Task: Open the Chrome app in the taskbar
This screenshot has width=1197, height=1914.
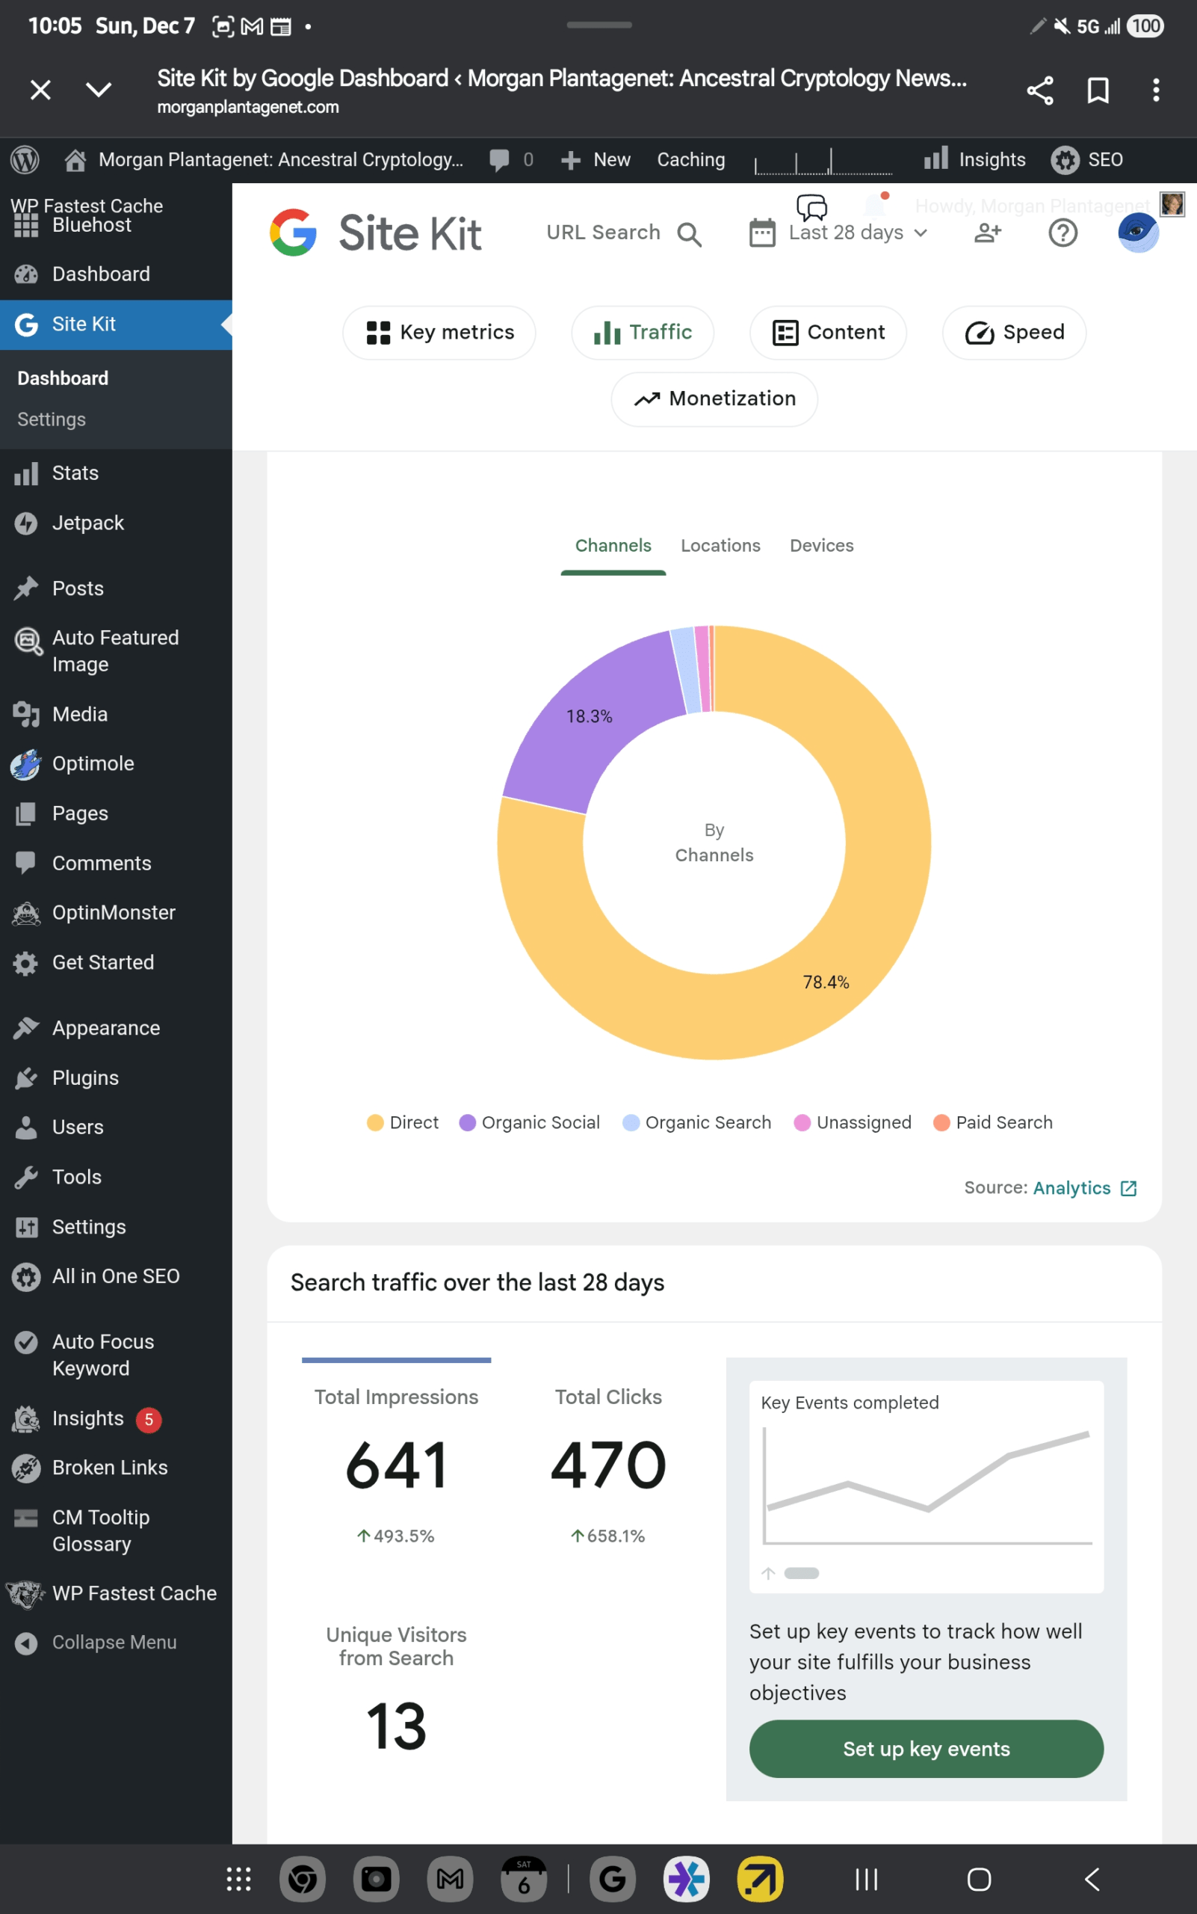Action: click(x=303, y=1878)
